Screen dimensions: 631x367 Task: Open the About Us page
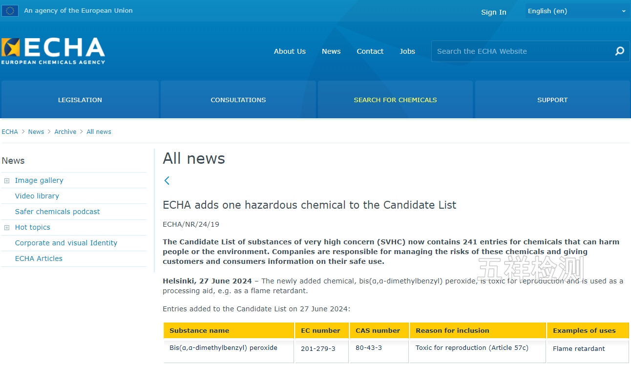290,51
